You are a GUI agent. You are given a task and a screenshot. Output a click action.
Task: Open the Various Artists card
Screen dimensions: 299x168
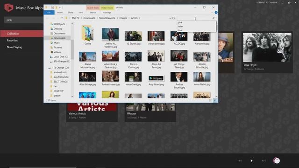92,112
